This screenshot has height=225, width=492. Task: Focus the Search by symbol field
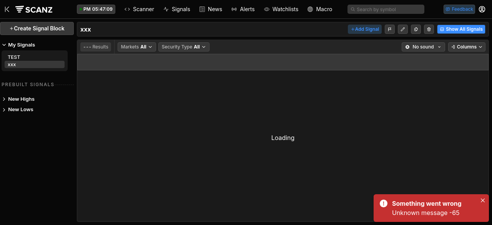(x=386, y=9)
